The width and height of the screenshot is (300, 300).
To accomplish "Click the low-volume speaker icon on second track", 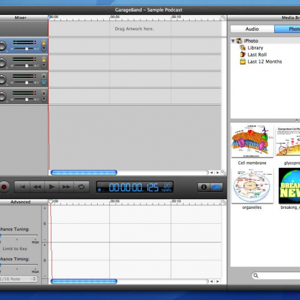I will (12, 66).
